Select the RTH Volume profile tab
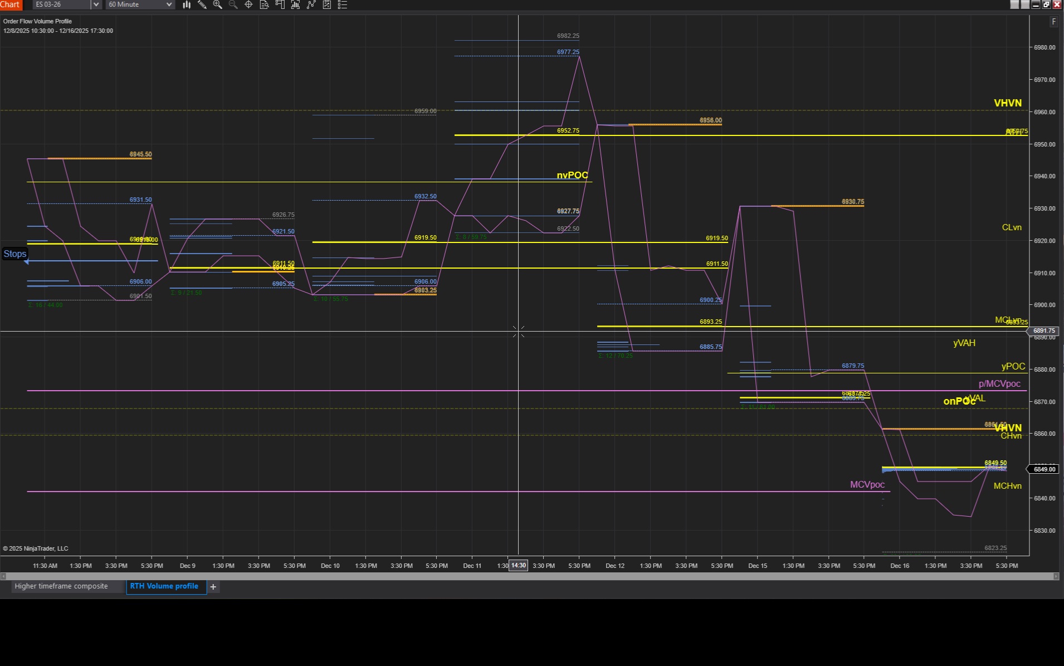Viewport: 1064px width, 666px height. pyautogui.click(x=164, y=586)
